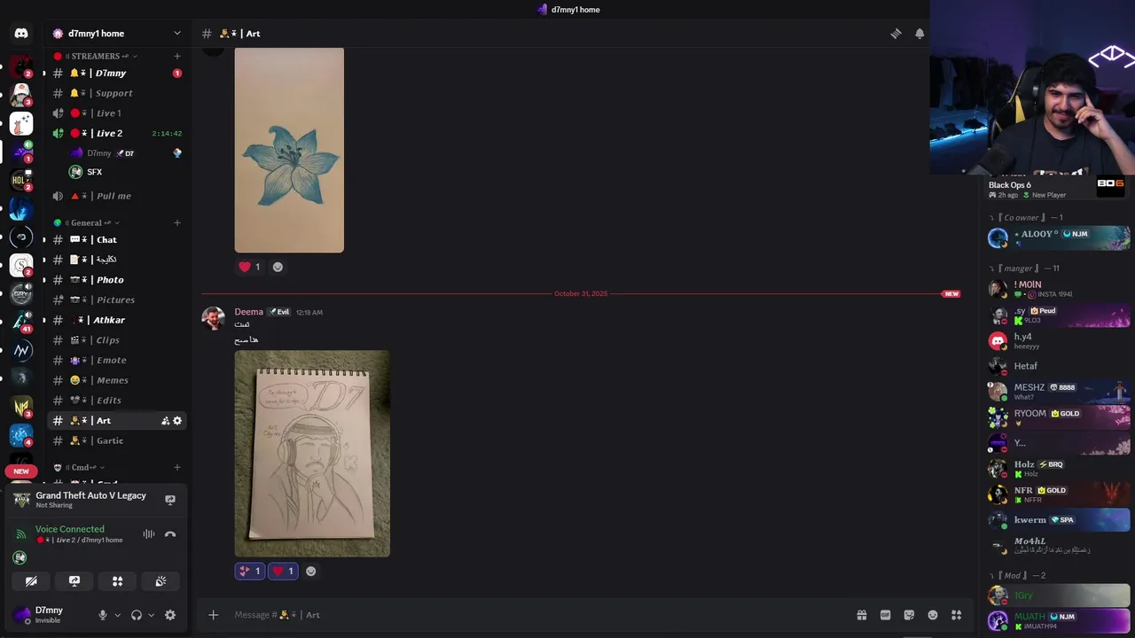Open the Memes channel
The height and width of the screenshot is (638, 1135).
coord(117,380)
